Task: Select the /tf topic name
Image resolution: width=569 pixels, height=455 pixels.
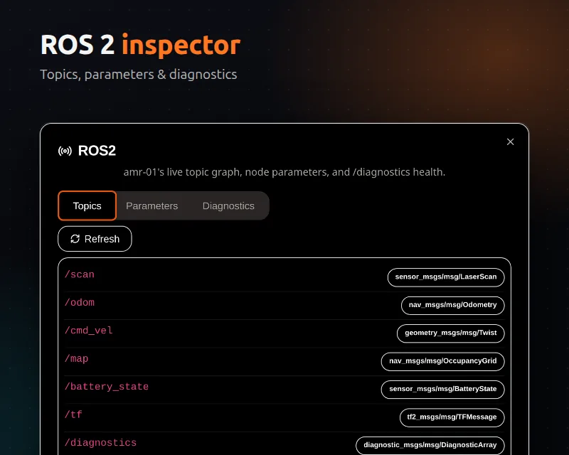Action: click(x=73, y=414)
